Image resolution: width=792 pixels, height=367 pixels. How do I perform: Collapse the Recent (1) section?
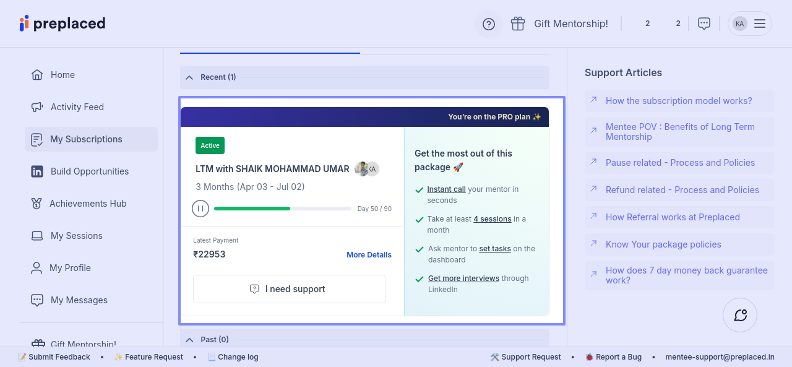point(364,77)
